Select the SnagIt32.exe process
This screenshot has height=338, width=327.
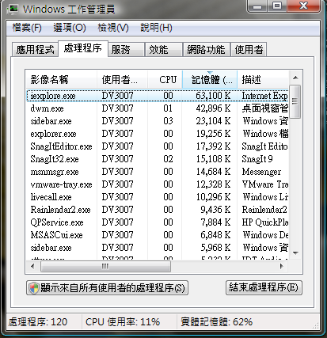click(x=158, y=159)
